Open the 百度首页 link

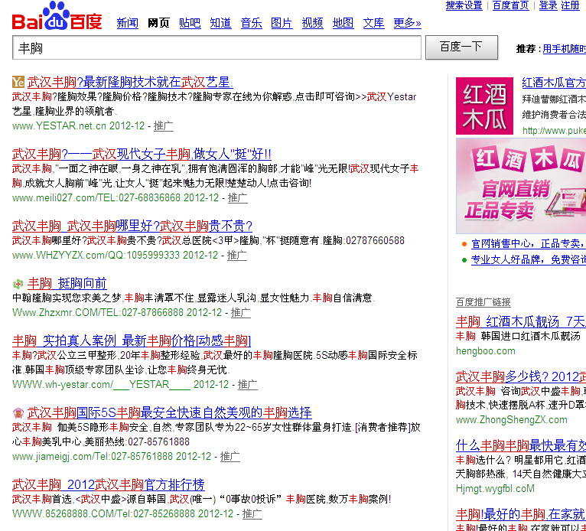(x=510, y=5)
